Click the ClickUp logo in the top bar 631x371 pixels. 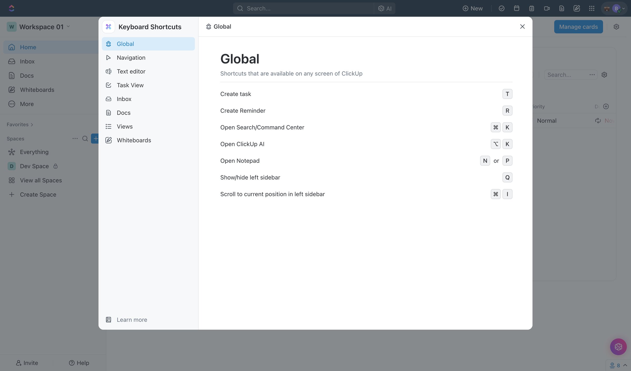pos(12,8)
